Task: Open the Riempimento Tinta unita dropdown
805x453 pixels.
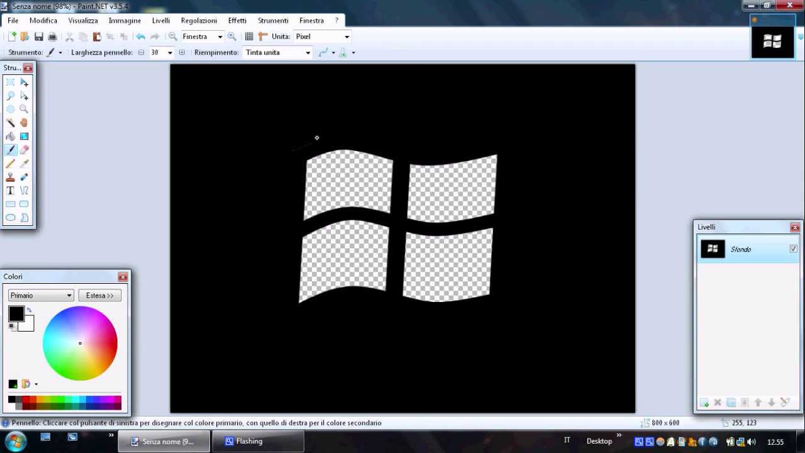Action: tap(308, 52)
